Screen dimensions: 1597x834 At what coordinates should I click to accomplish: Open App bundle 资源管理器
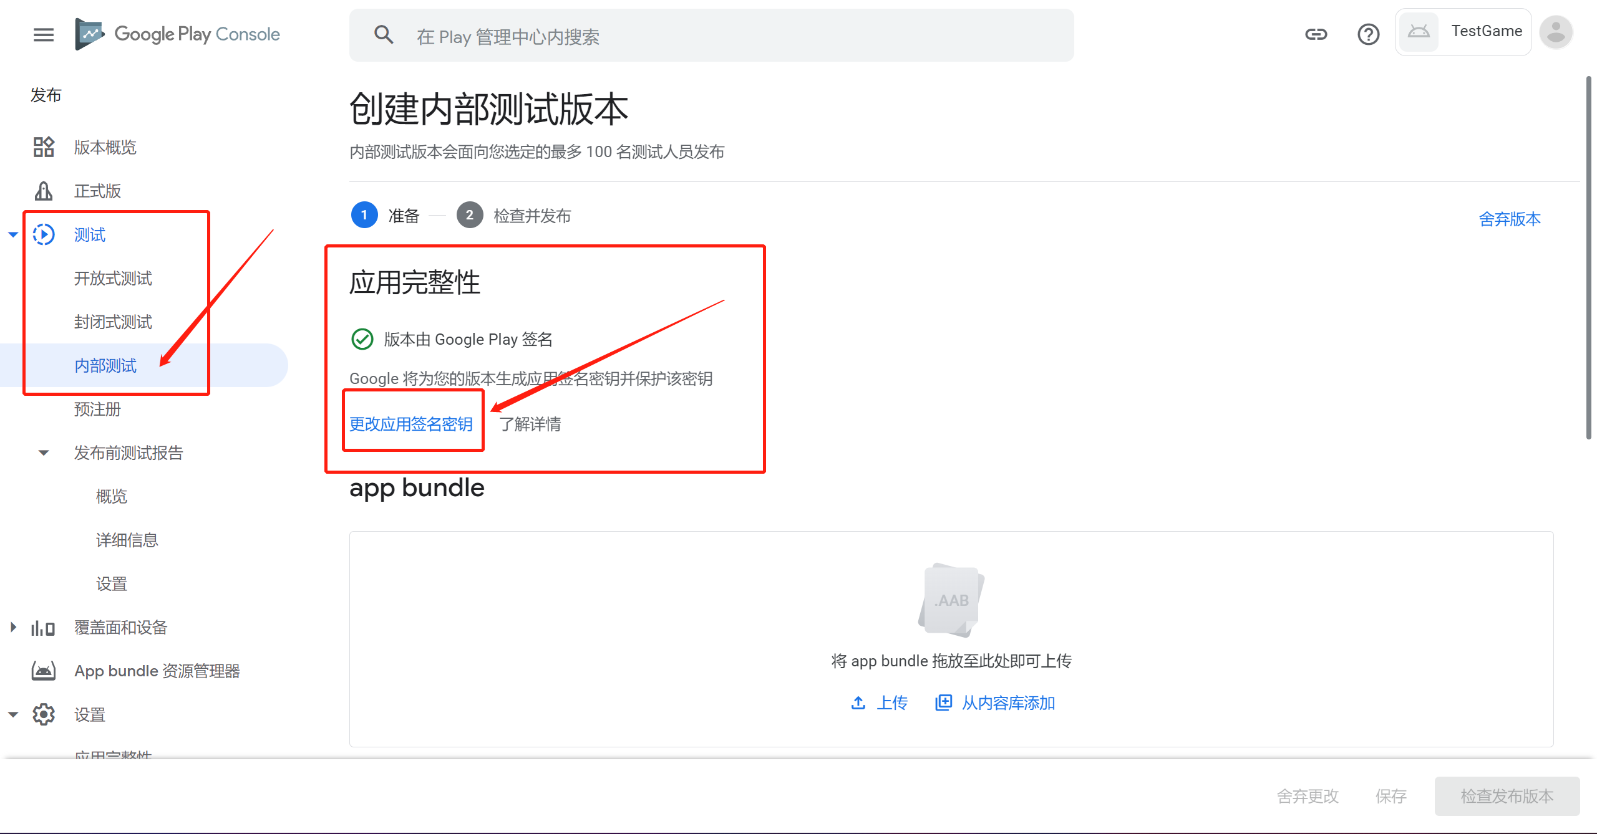(x=157, y=671)
